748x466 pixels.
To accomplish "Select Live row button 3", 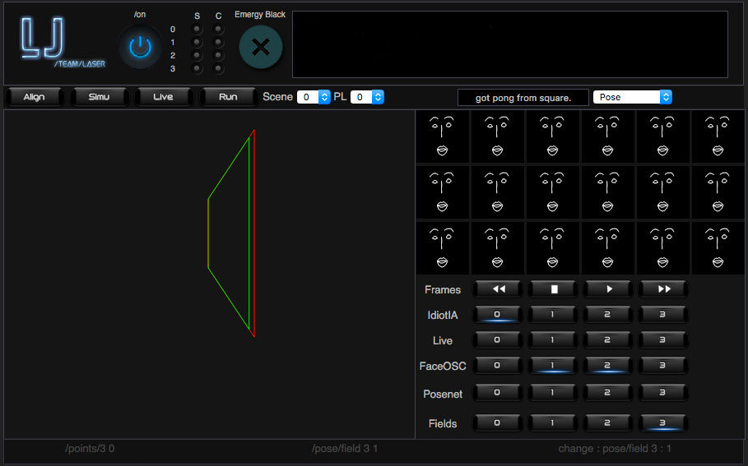I will point(663,339).
